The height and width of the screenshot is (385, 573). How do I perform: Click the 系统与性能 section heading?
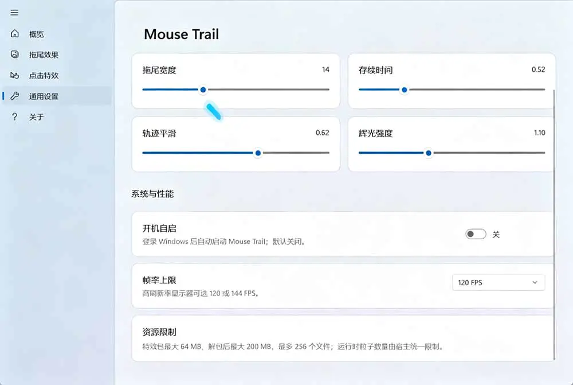pos(152,194)
